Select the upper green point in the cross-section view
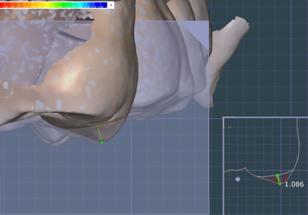This screenshot has width=308, height=215. pos(277,175)
